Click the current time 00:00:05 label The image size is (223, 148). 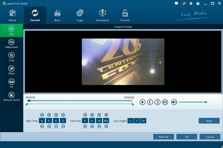click(x=30, y=97)
